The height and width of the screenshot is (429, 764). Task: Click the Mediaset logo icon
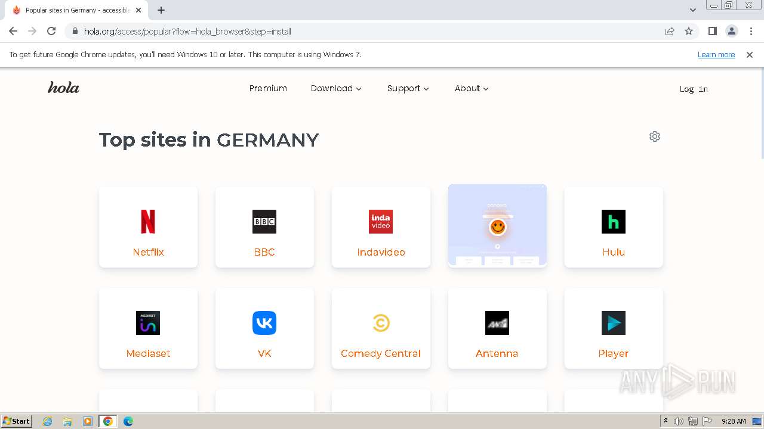tap(148, 323)
